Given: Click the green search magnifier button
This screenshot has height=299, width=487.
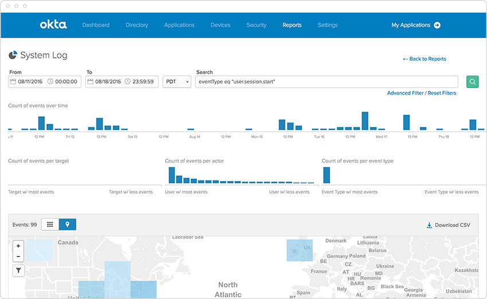Looking at the screenshot, I should (472, 82).
